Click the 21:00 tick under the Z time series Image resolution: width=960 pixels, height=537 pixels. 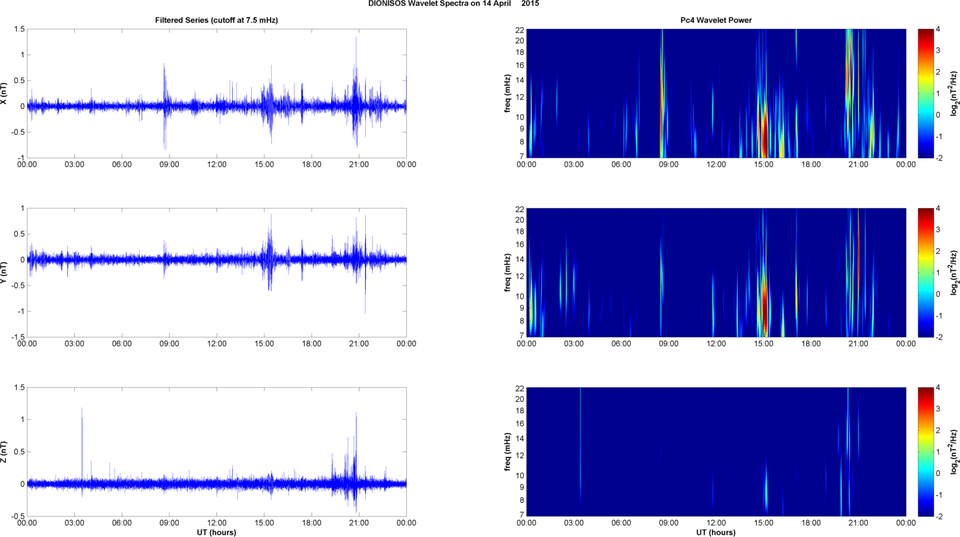point(359,523)
